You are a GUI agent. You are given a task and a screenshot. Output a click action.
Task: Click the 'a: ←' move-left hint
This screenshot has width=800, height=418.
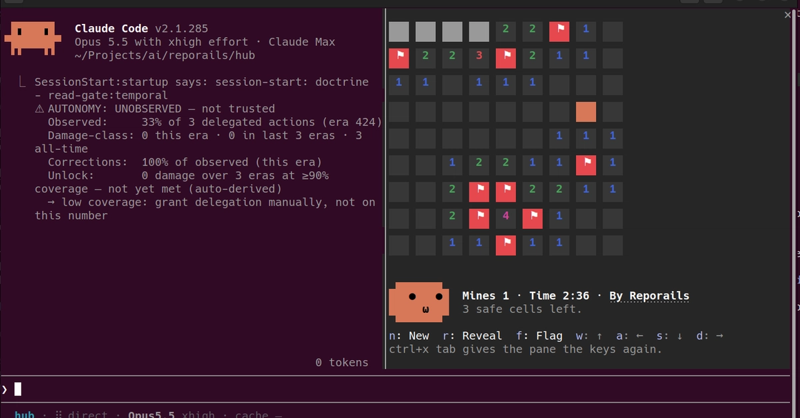[x=629, y=335]
